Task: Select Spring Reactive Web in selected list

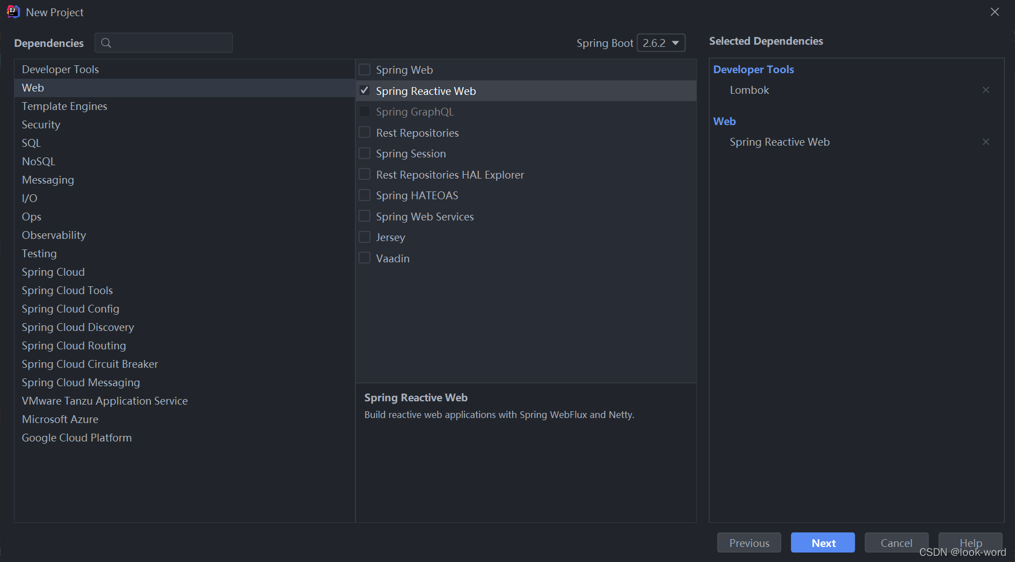Action: tap(780, 142)
